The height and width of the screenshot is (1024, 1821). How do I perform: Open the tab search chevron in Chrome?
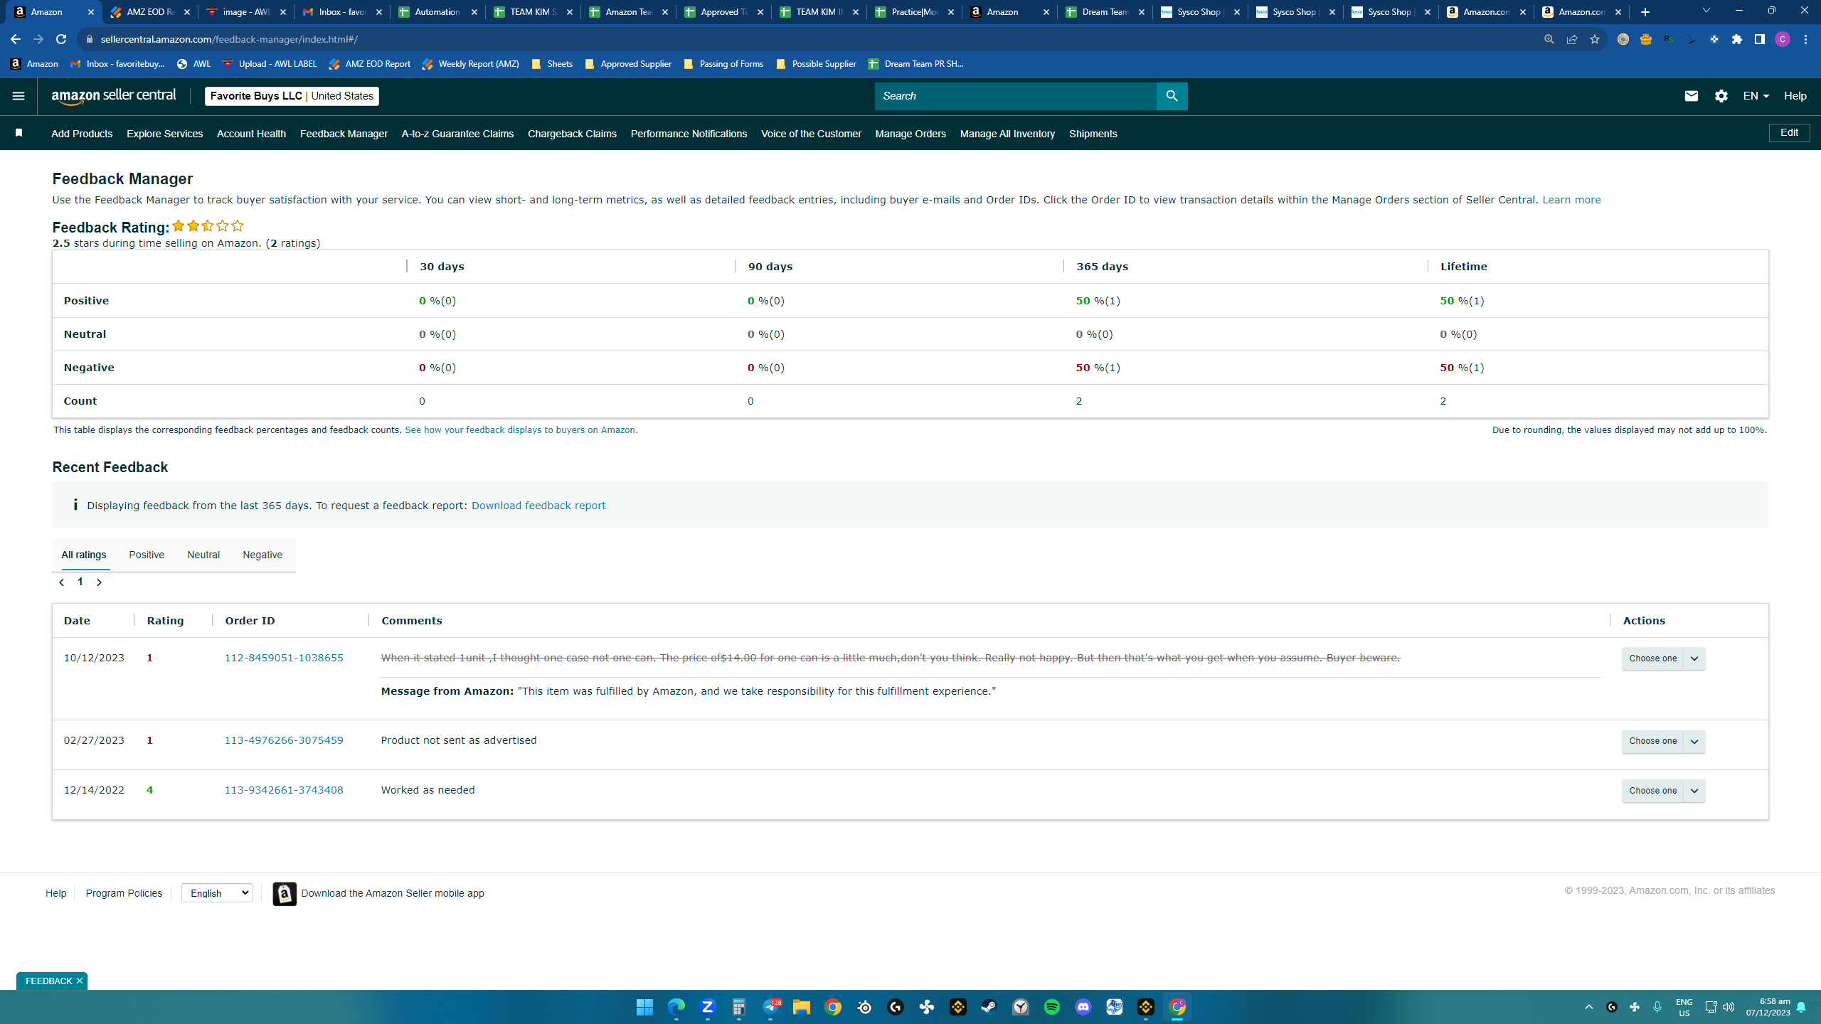click(1706, 11)
